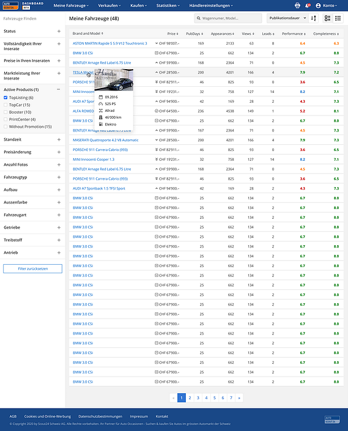The height and width of the screenshot is (431, 348).
Task: Go to page 3 in pagination
Action: [x=198, y=398]
